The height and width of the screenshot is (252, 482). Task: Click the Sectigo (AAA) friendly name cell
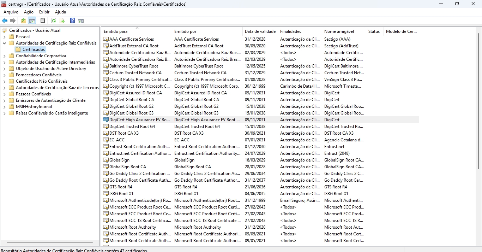337,39
